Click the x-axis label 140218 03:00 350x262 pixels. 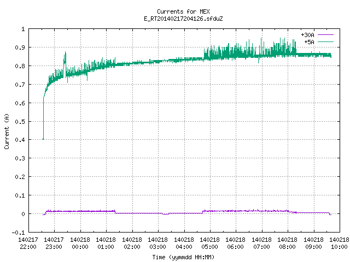tap(158, 243)
